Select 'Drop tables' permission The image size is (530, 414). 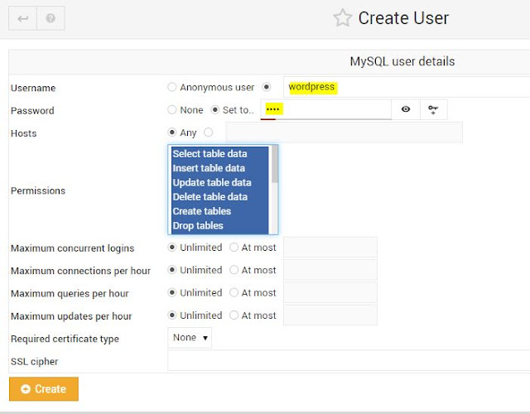pos(220,225)
